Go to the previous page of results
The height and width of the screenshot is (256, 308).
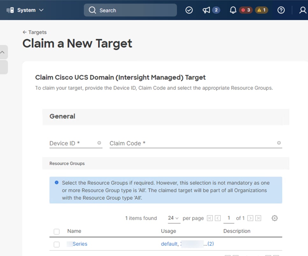click(x=218, y=218)
